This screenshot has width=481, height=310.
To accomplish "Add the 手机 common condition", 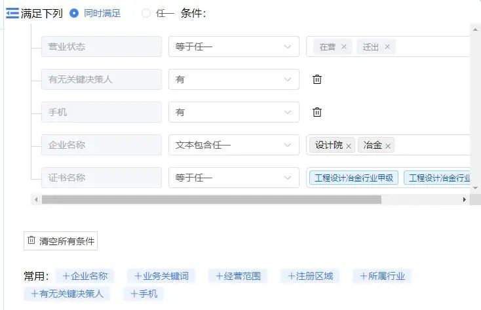I will 144,294.
